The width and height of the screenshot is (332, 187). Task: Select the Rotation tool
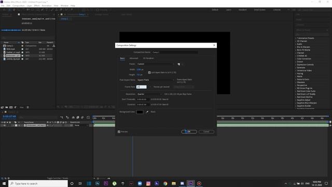point(23,10)
